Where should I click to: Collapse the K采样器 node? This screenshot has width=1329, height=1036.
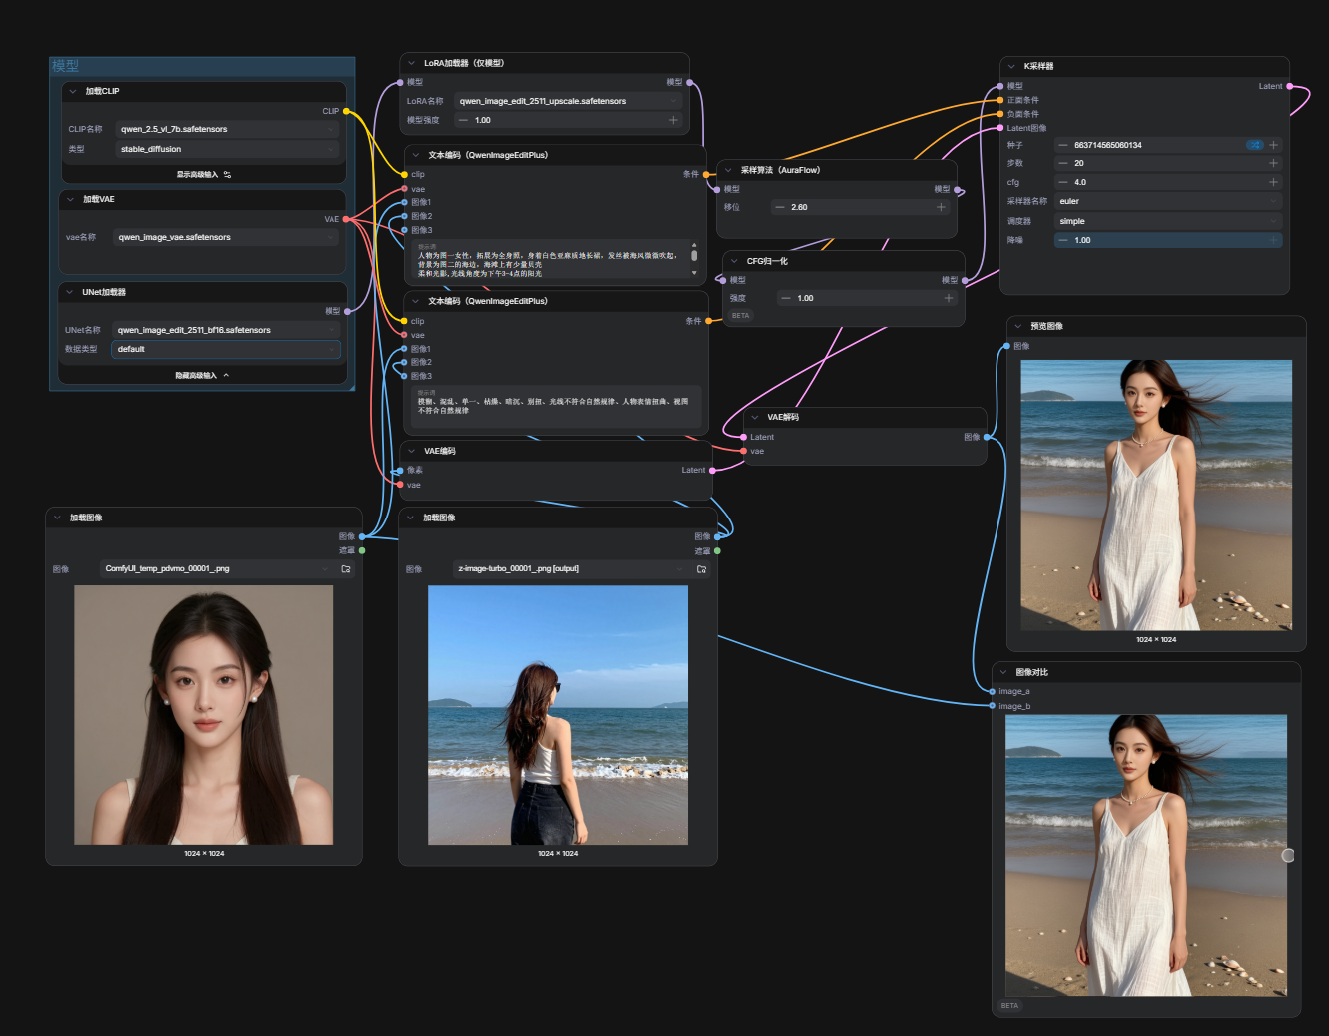tap(1011, 66)
